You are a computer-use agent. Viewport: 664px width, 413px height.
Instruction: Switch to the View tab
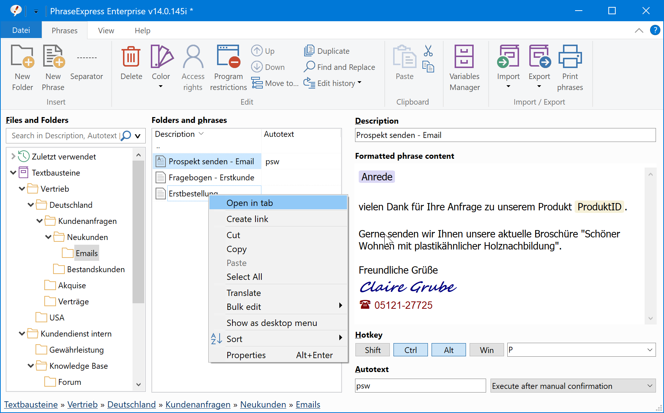coord(105,30)
